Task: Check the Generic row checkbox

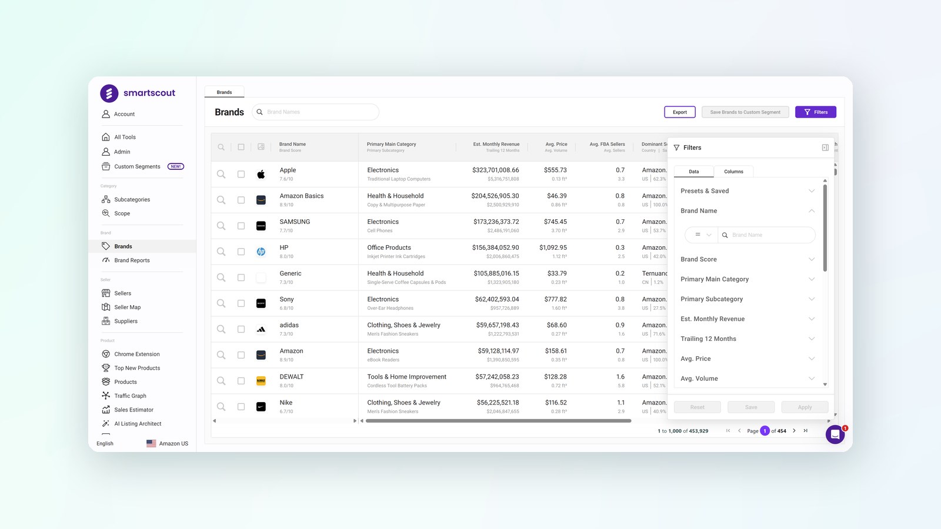Action: click(241, 277)
